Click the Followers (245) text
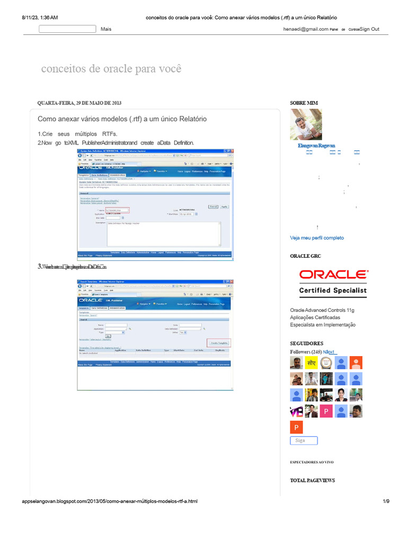The height and width of the screenshot is (542, 407). (306, 352)
